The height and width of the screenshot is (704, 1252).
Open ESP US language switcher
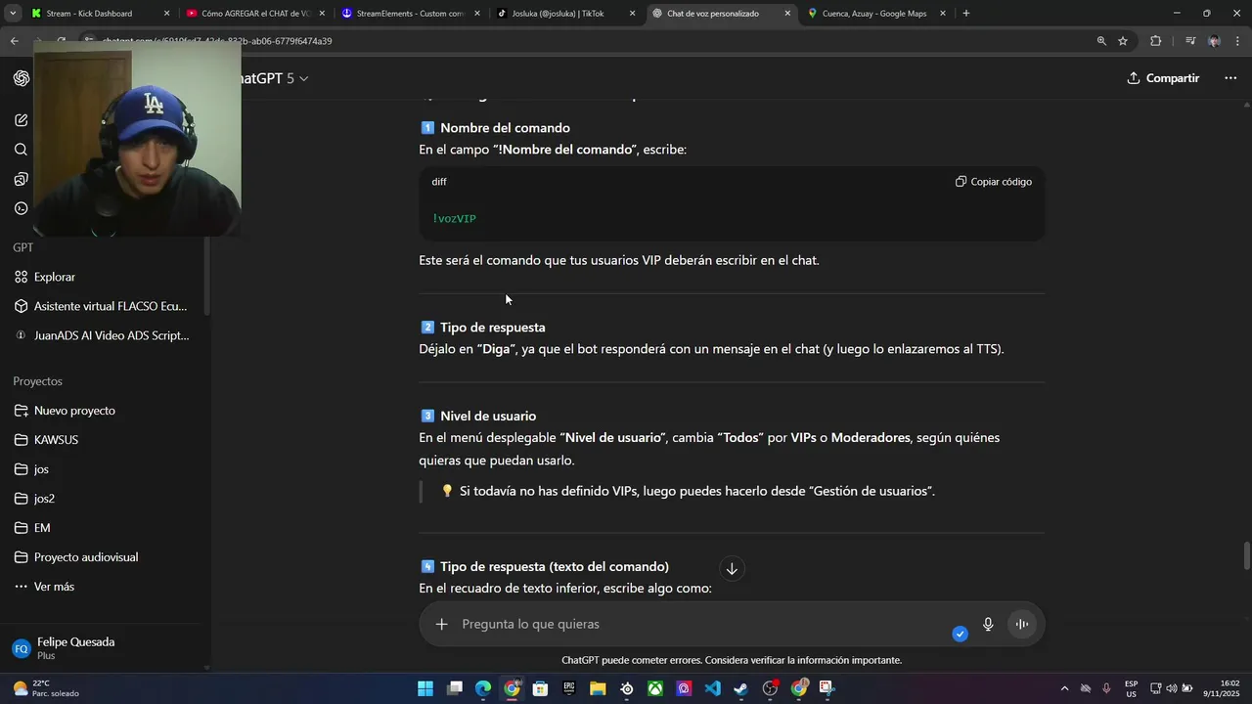(x=1131, y=688)
